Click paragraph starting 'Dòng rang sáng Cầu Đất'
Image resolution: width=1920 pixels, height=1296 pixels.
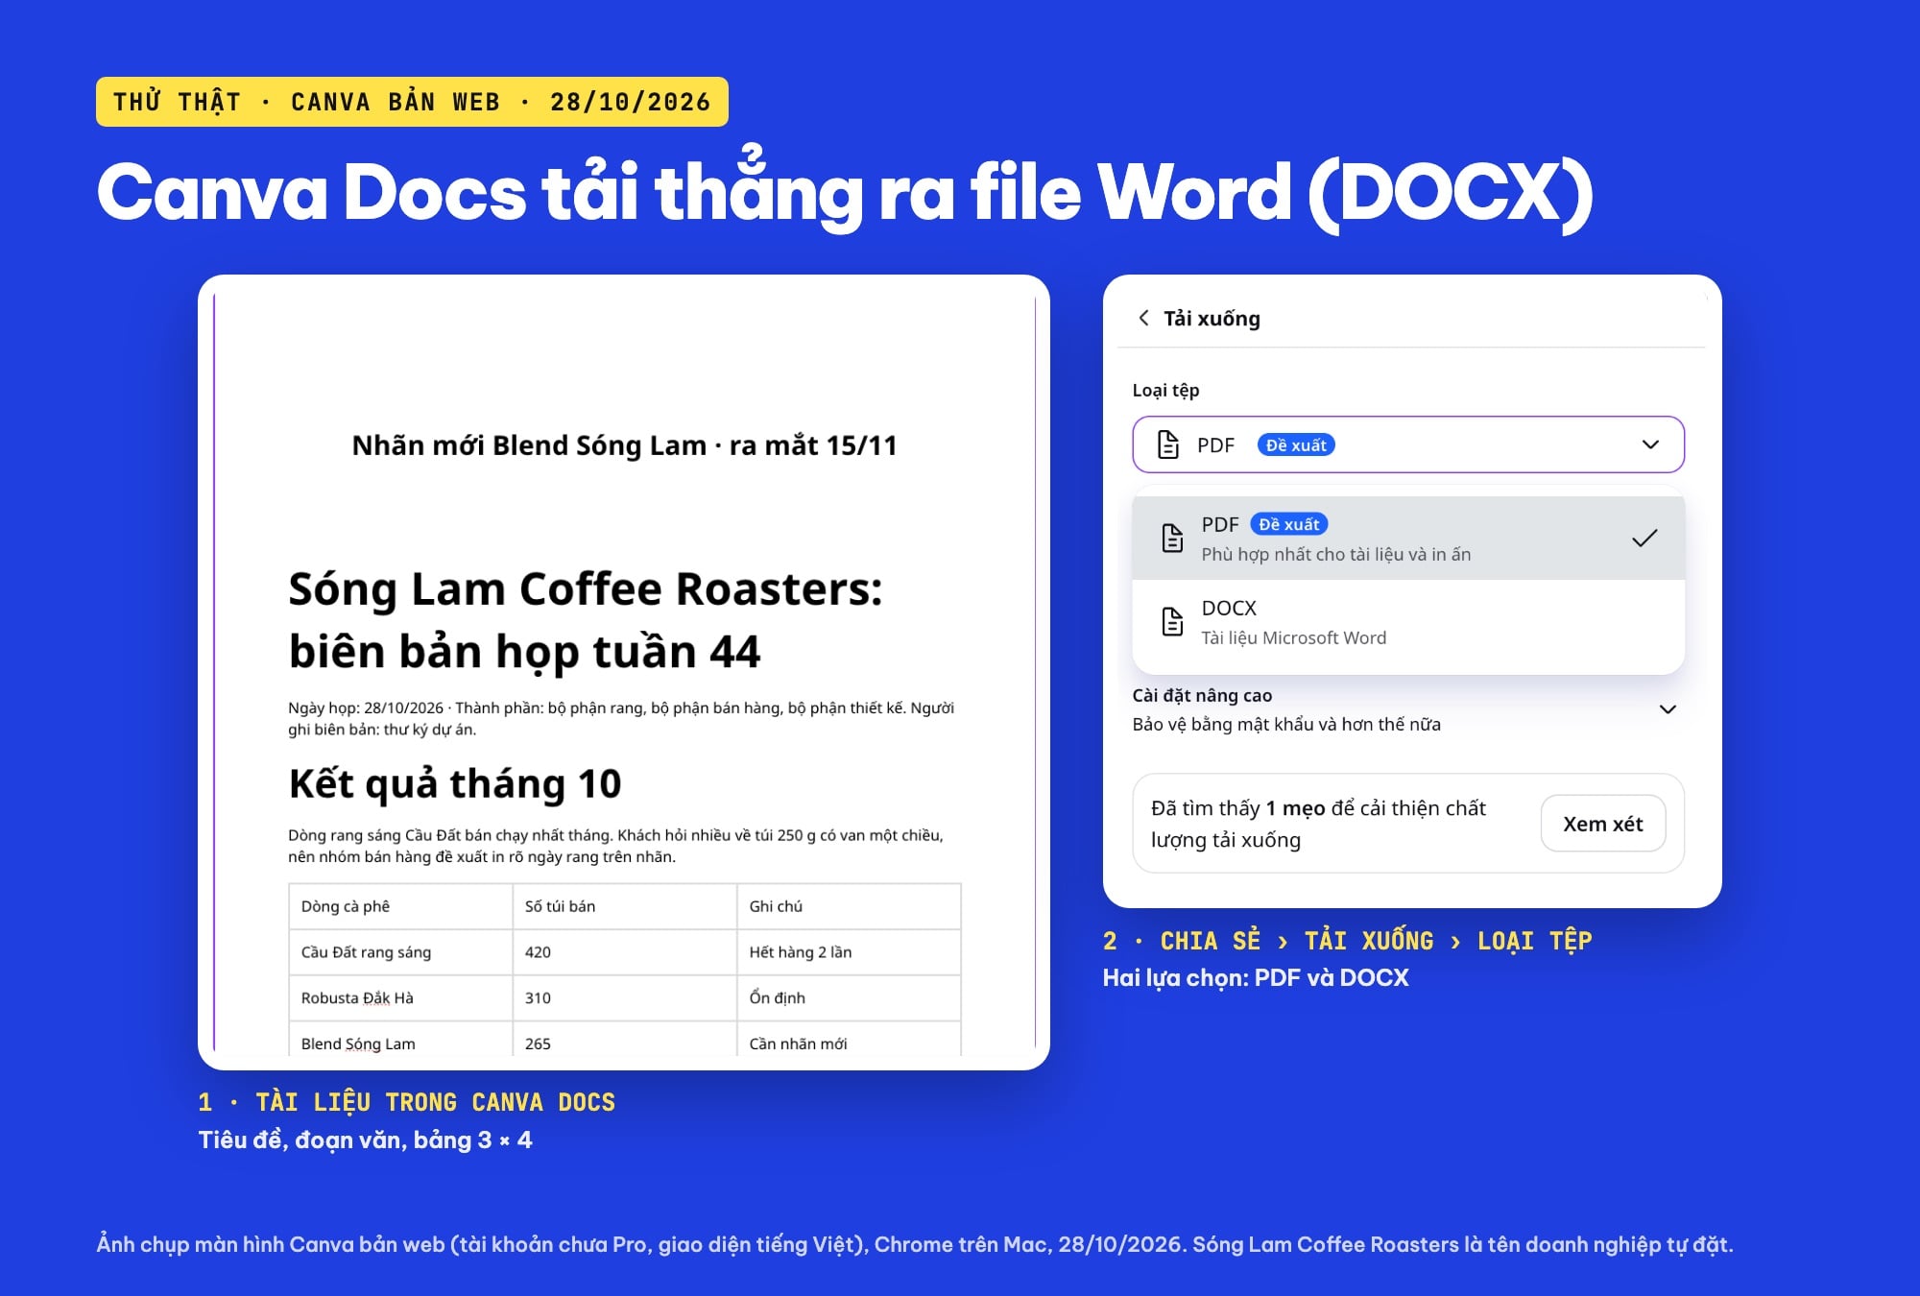pos(616,846)
